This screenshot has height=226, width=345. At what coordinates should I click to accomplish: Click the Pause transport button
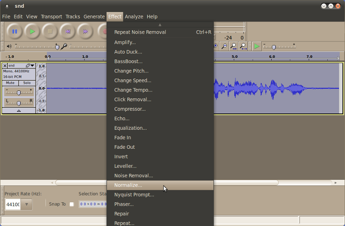click(x=15, y=31)
